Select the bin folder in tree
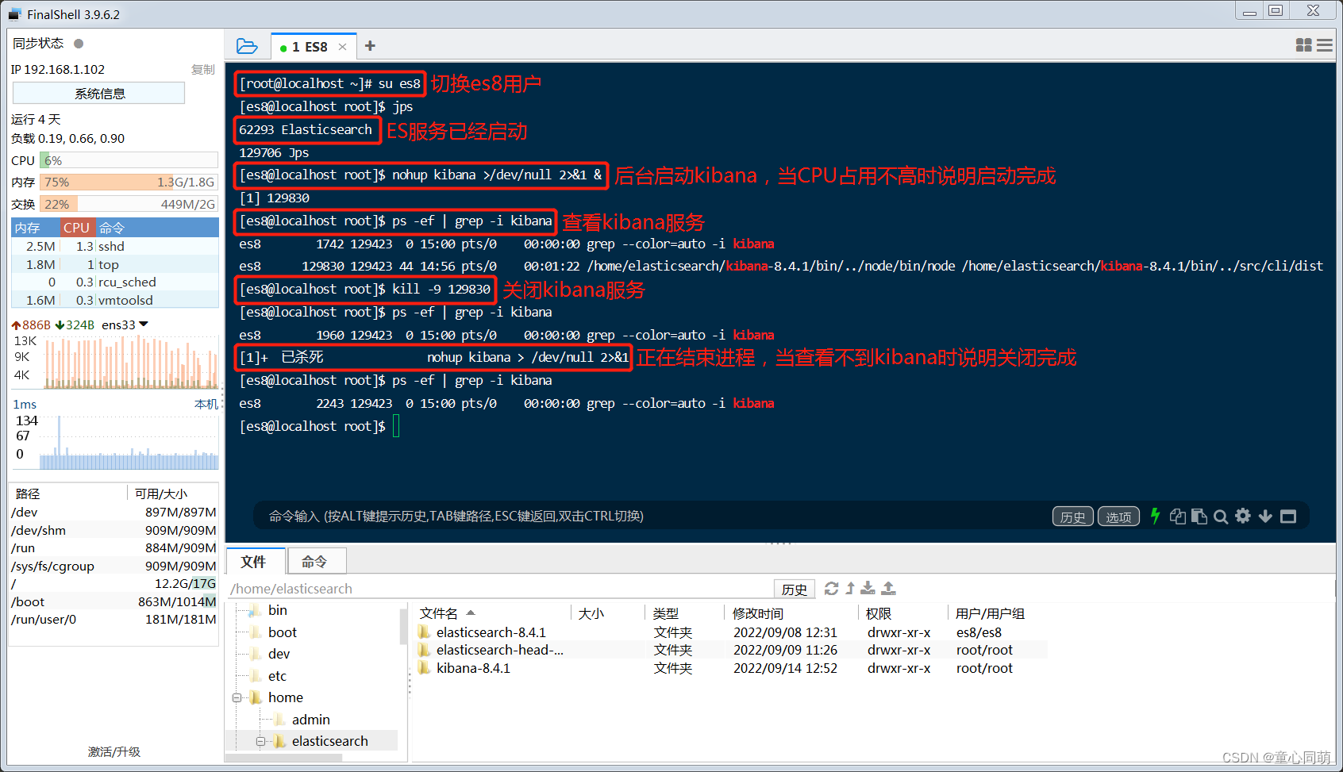1343x772 pixels. (x=277, y=610)
